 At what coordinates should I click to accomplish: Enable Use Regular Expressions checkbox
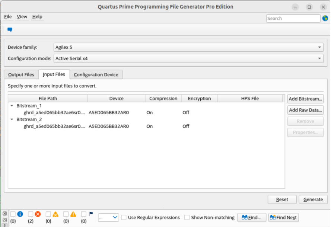[124, 217]
